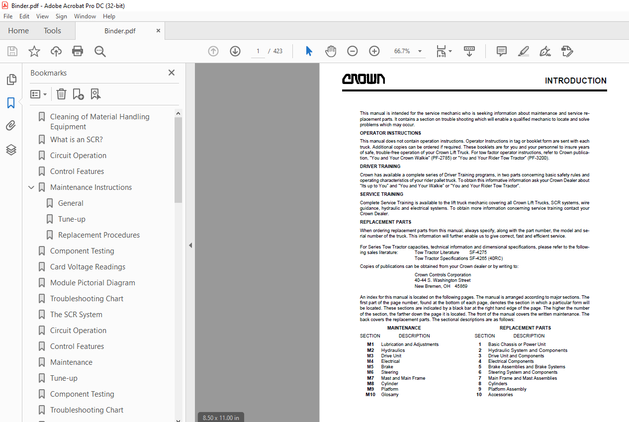The width and height of the screenshot is (629, 422).
Task: Open the bookmark options dropdown
Action: pyautogui.click(x=38, y=94)
